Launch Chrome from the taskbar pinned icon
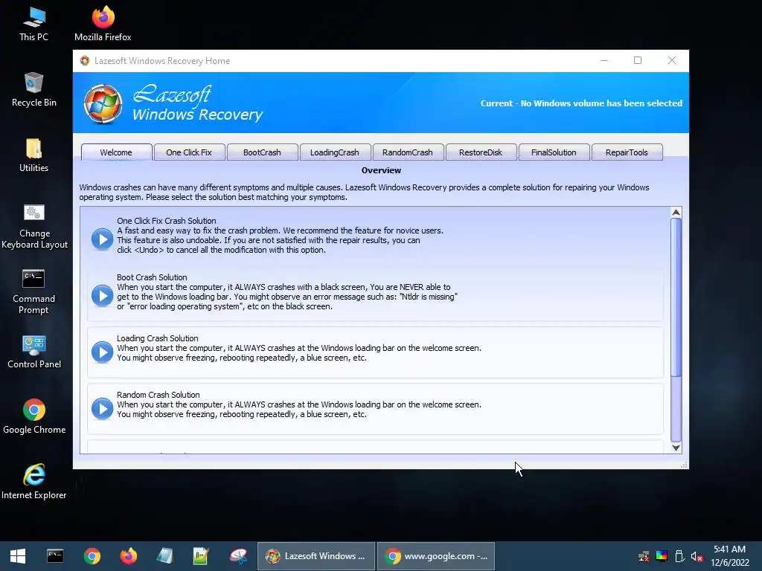Screen dimensions: 762x571 coord(92,556)
